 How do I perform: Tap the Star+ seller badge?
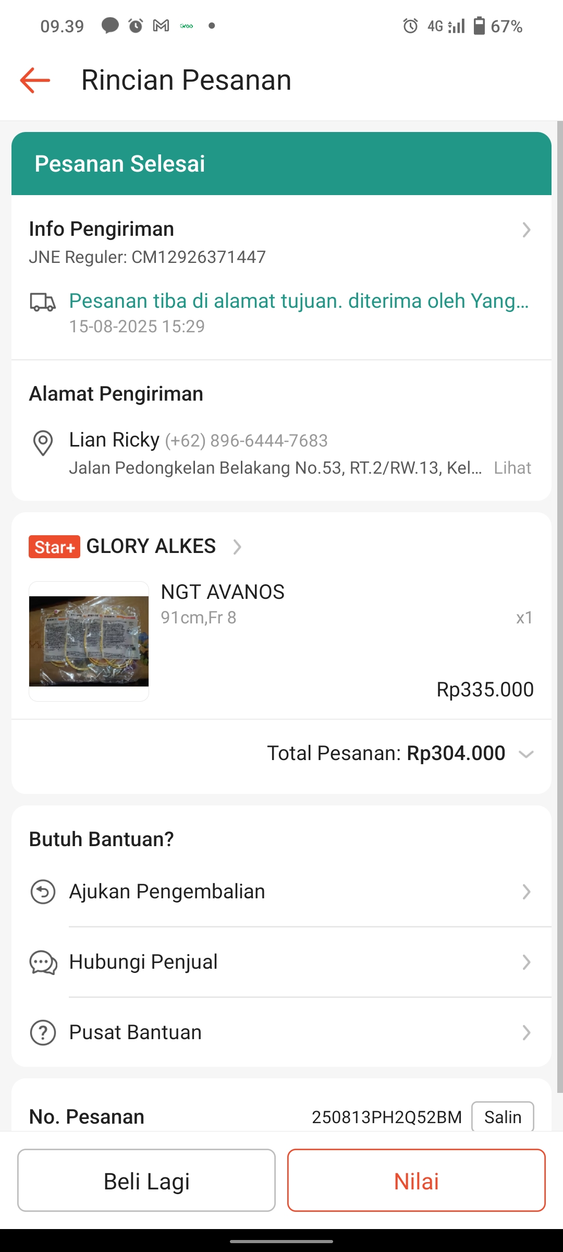(54, 547)
